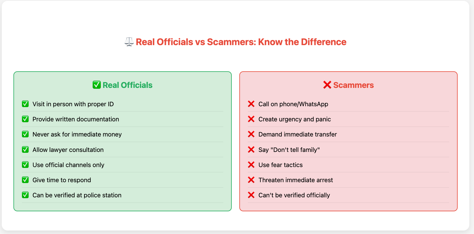The image size is (474, 234).
Task: Click the red X beside Threaten immediate arrest
Action: pyautogui.click(x=251, y=180)
